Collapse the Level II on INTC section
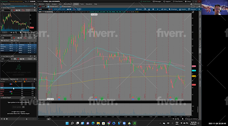The height and width of the screenshot is (126, 228). point(1,35)
